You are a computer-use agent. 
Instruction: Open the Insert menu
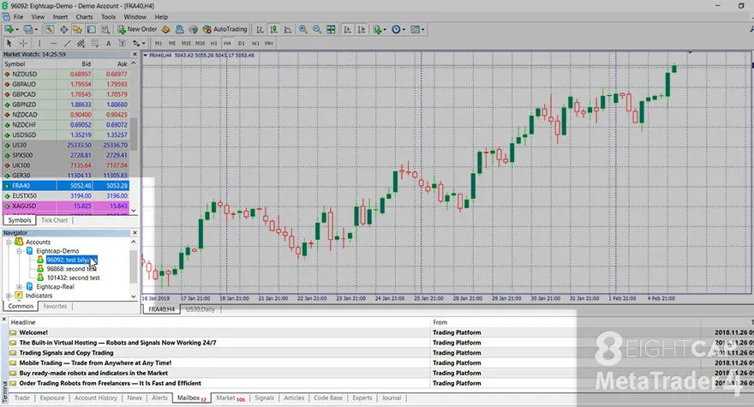tap(60, 17)
